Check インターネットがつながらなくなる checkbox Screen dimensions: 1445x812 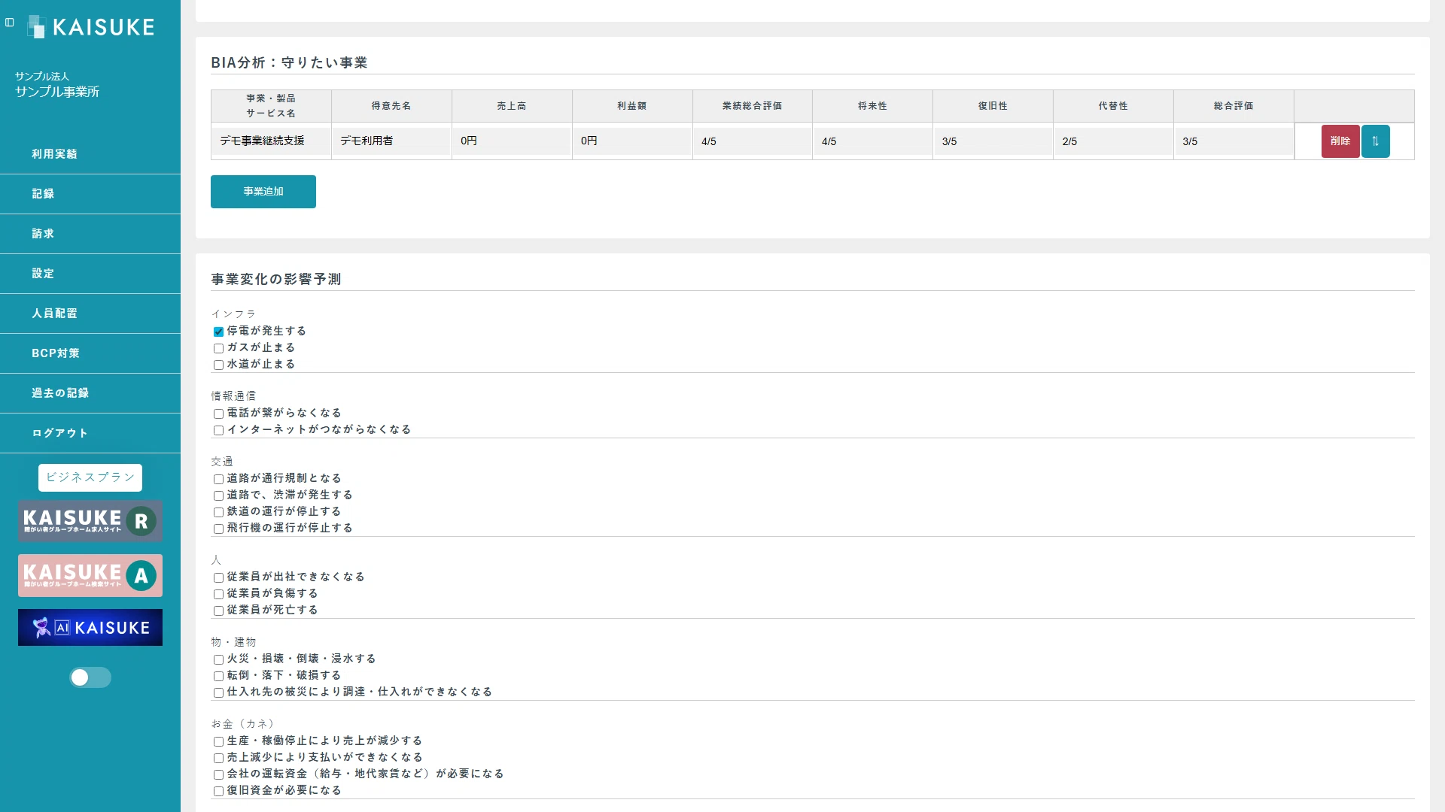[218, 430]
